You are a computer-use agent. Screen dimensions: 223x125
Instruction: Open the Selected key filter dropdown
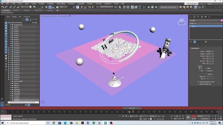203,116
